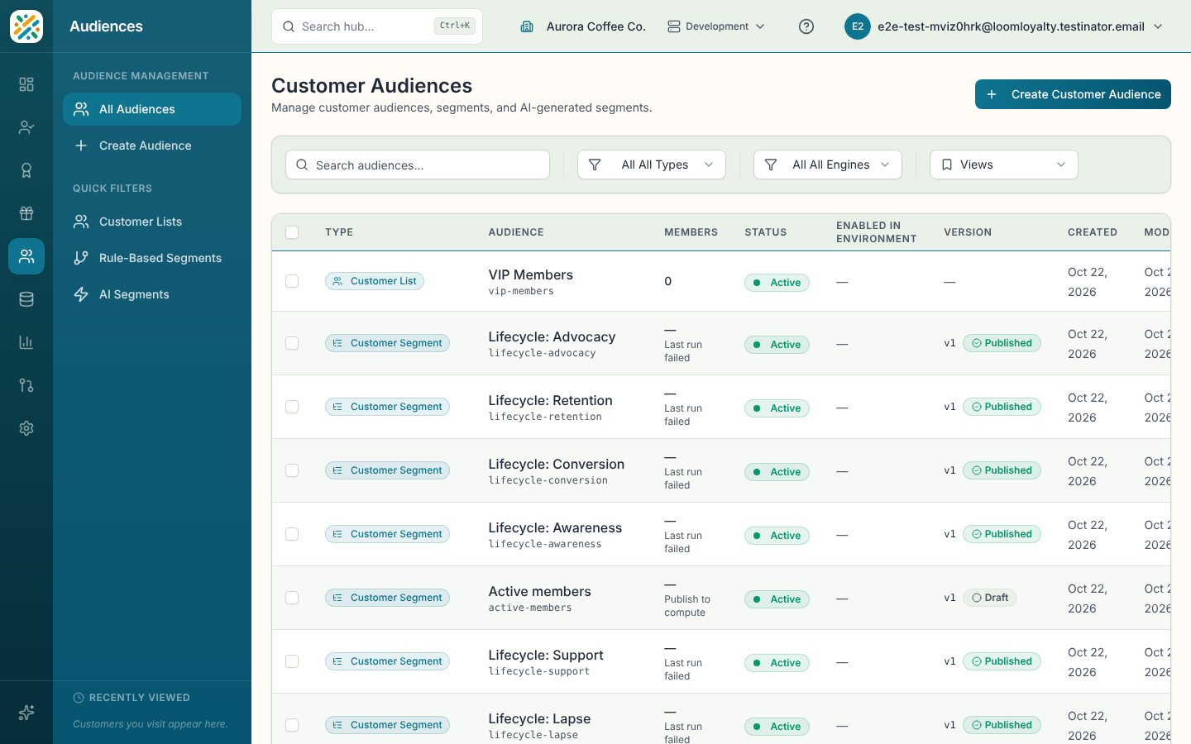
Task: Open the All Types filter dropdown
Action: point(652,165)
